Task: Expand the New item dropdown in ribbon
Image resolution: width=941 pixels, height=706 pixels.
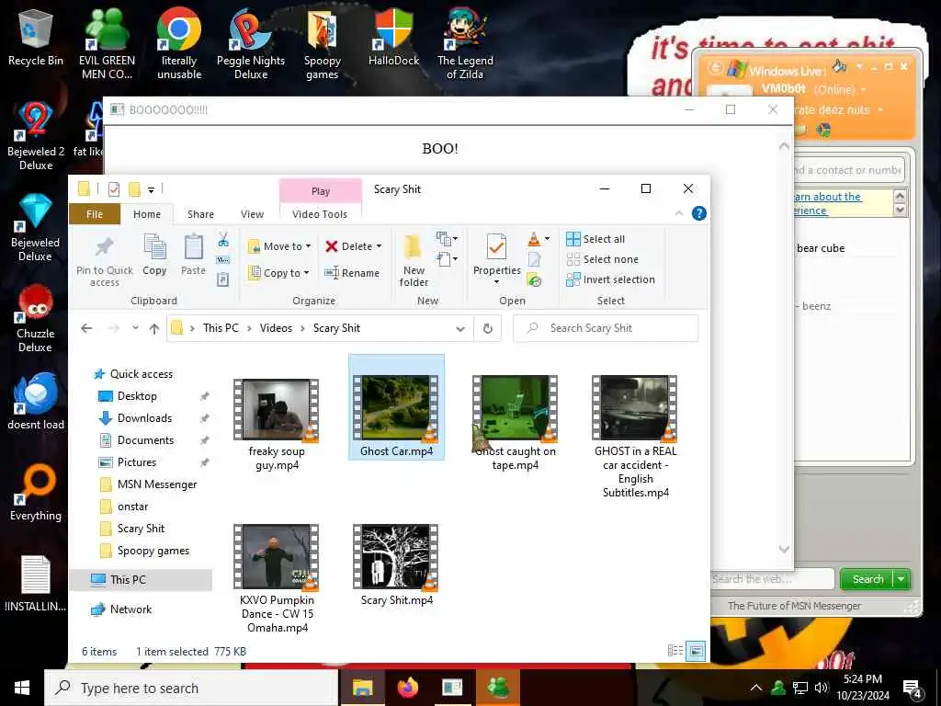Action: 448,239
